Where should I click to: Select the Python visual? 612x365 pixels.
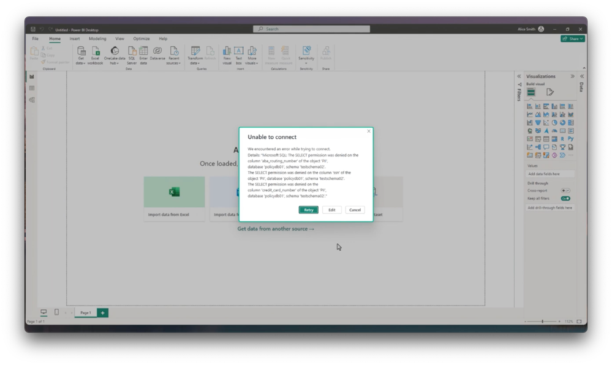570,139
